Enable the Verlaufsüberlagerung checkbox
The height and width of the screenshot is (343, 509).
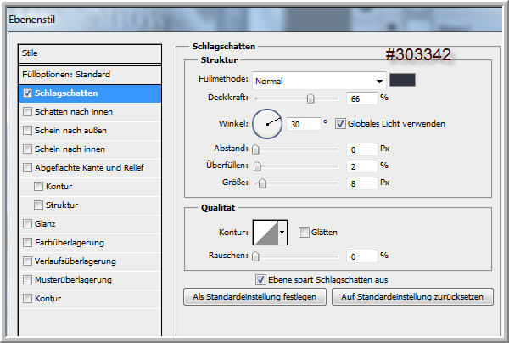[28, 261]
